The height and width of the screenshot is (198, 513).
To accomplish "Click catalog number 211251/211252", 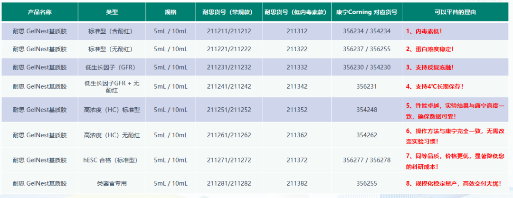I will pos(229,110).
